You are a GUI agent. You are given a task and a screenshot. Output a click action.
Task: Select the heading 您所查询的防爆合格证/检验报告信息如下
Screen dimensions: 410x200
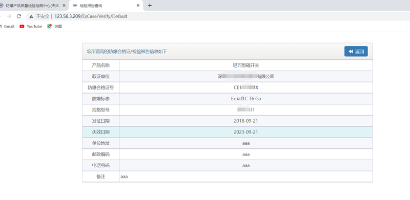(x=127, y=52)
